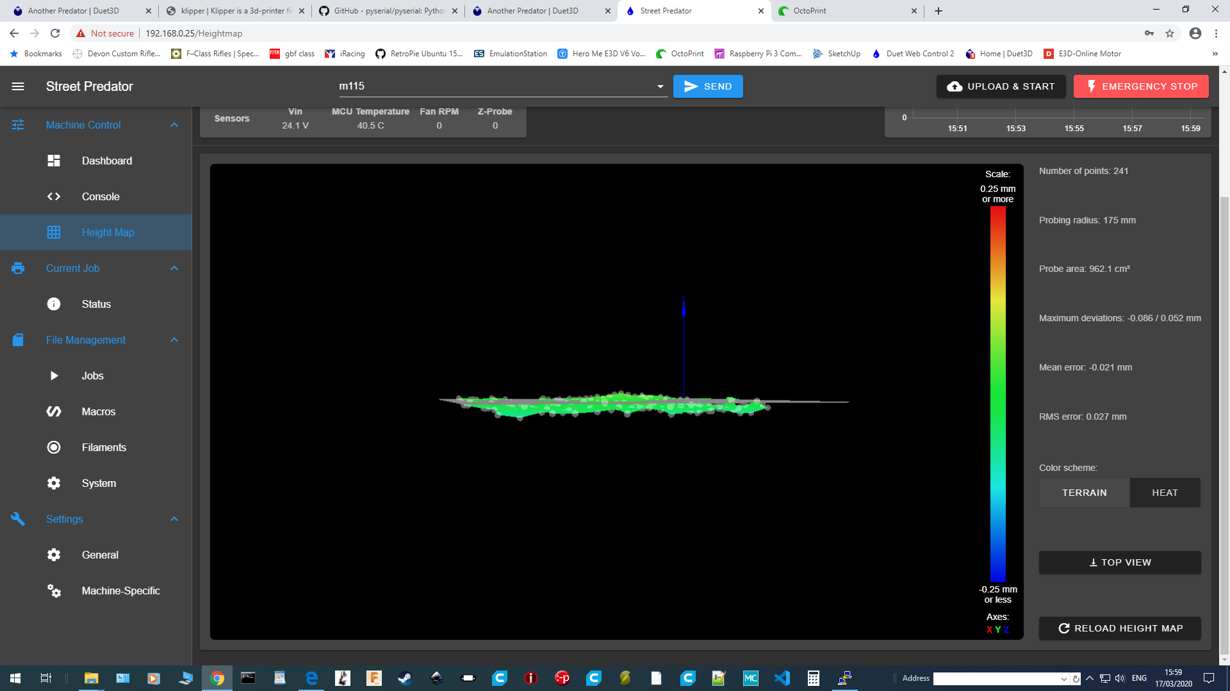Switch to the klipper browser tab
This screenshot has width=1230, height=691.
point(234,11)
